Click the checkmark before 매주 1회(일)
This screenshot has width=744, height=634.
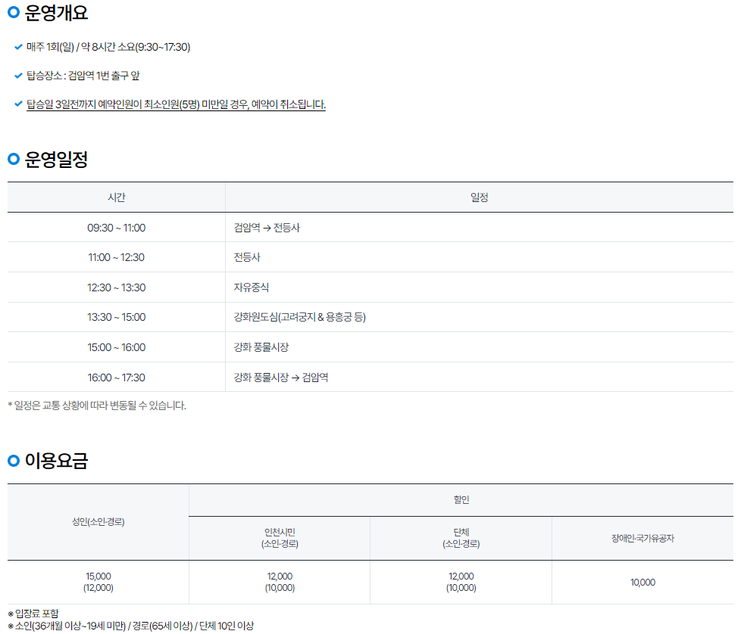click(18, 47)
